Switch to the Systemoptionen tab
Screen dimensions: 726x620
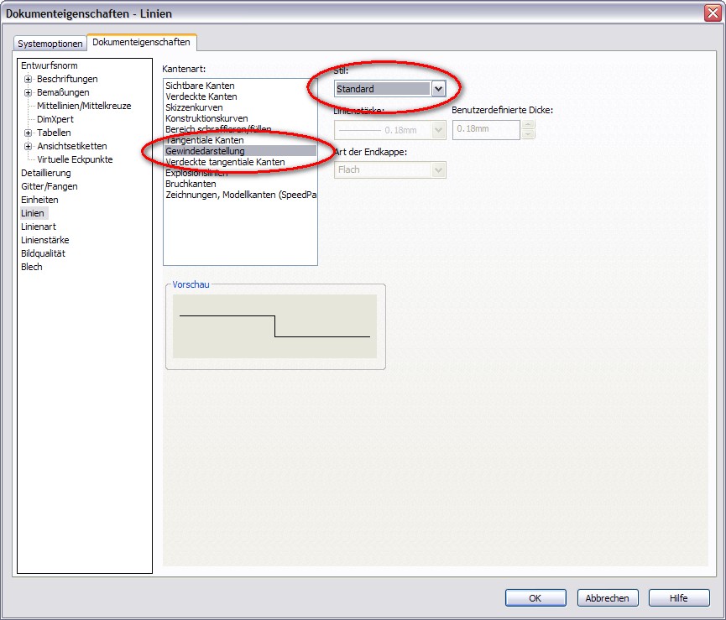point(50,44)
